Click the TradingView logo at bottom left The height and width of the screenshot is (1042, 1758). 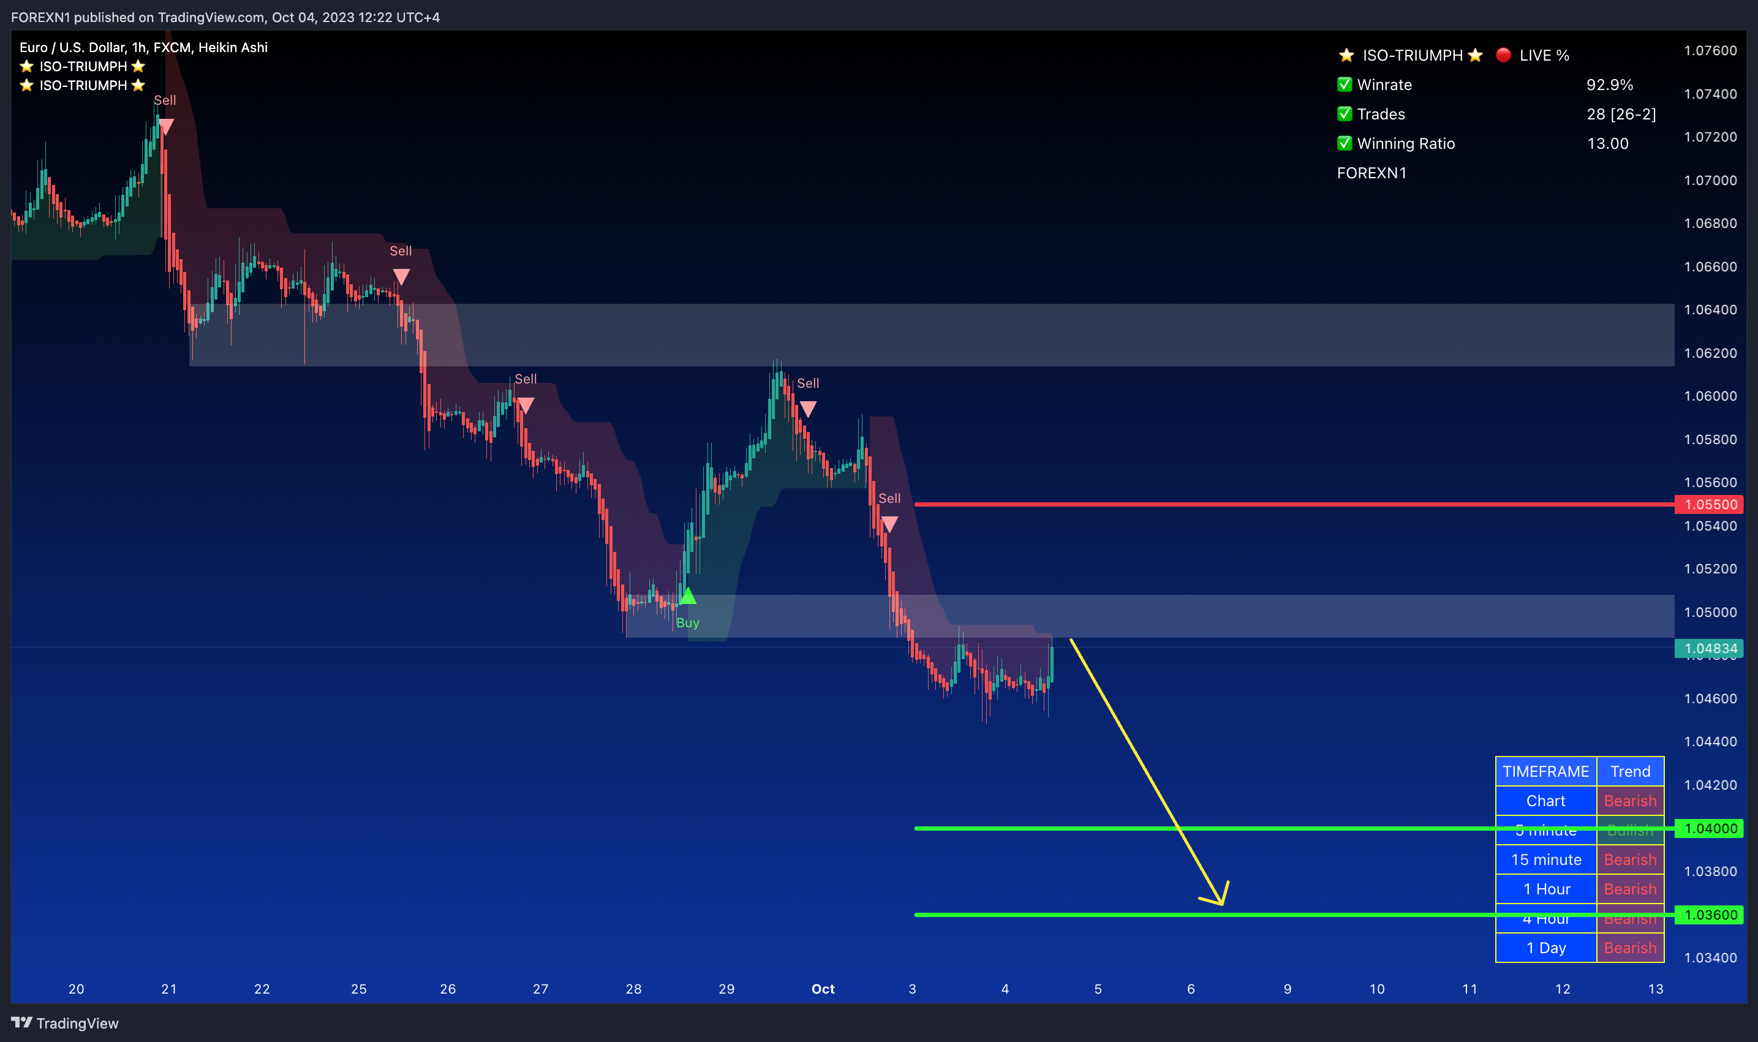point(64,1023)
